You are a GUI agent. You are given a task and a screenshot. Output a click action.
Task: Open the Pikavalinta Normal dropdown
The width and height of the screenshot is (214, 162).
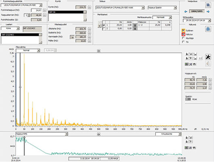coord(28,50)
